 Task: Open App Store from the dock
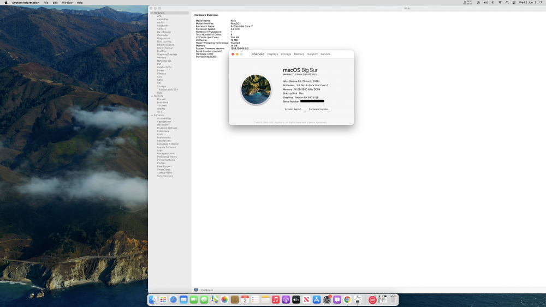pos(317,299)
